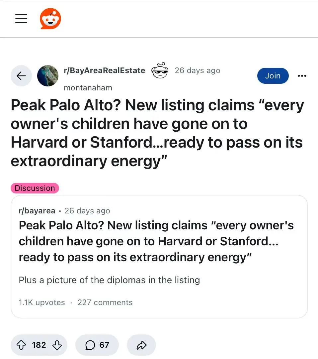
Task: View montanaham's user profile
Action: click(88, 88)
